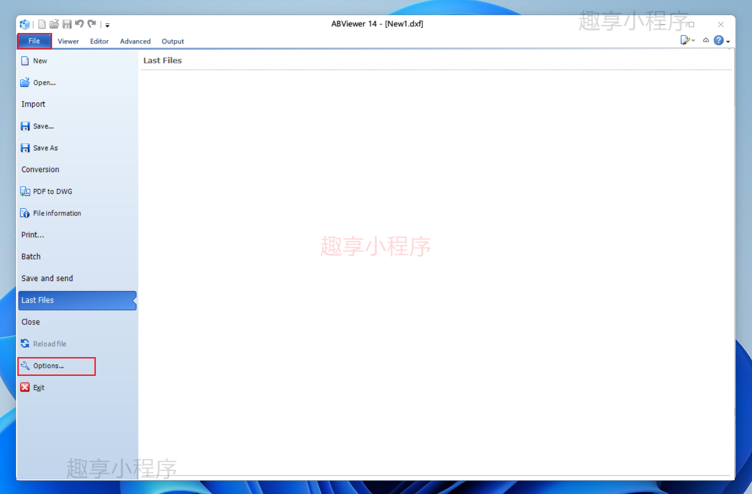Expand the quick access toolbar customize arrow

point(107,25)
